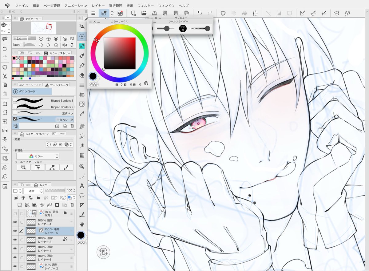Select the 三角ペン brush row
This screenshot has width=369, height=271.
[43, 113]
